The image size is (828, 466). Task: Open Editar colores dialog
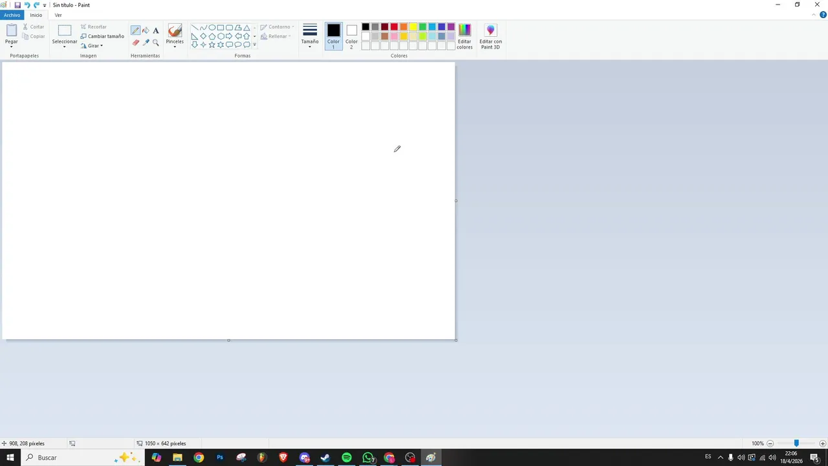click(464, 36)
